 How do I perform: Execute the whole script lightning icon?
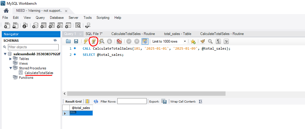[86, 41]
